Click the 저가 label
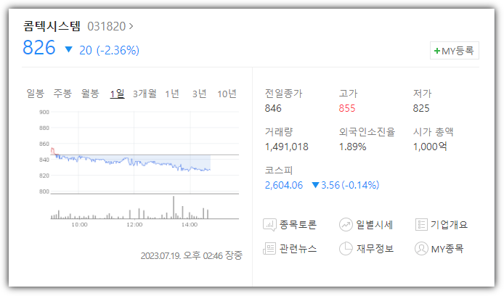This screenshot has height=296, width=504. tap(423, 94)
